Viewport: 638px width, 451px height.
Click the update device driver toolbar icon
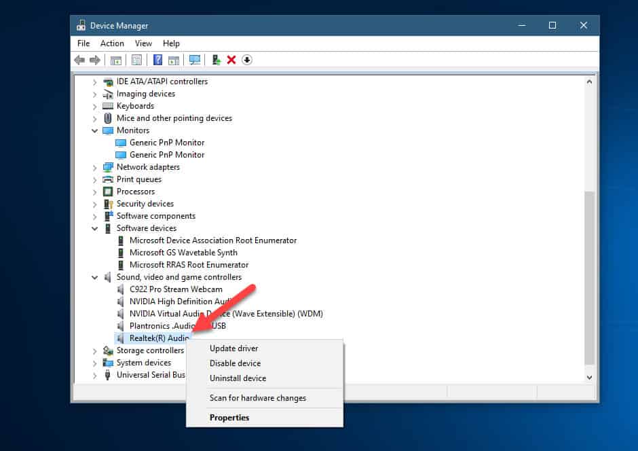click(x=216, y=60)
